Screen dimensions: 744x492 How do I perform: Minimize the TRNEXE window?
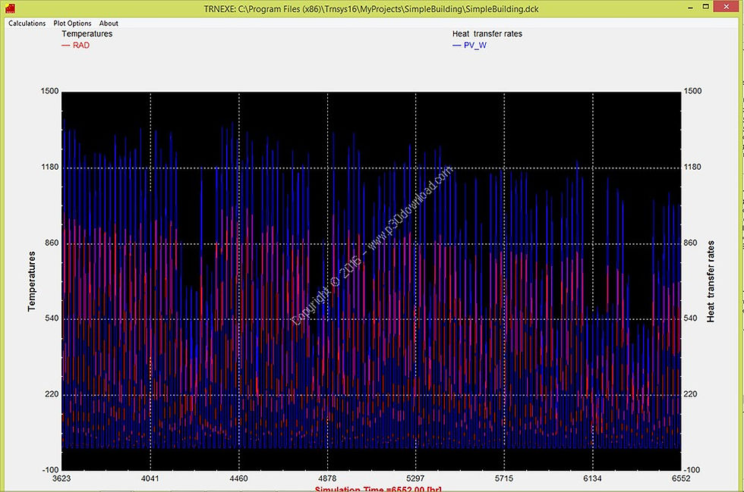point(690,8)
